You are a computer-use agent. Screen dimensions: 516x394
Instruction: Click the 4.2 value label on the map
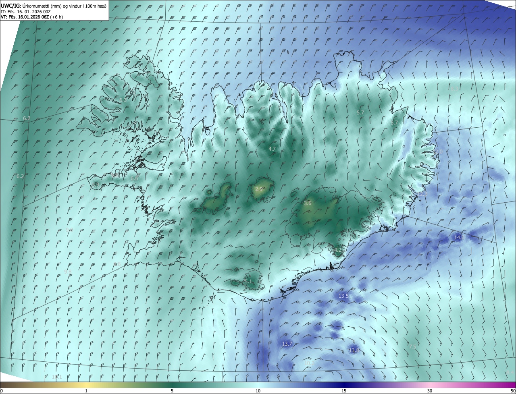(338, 250)
